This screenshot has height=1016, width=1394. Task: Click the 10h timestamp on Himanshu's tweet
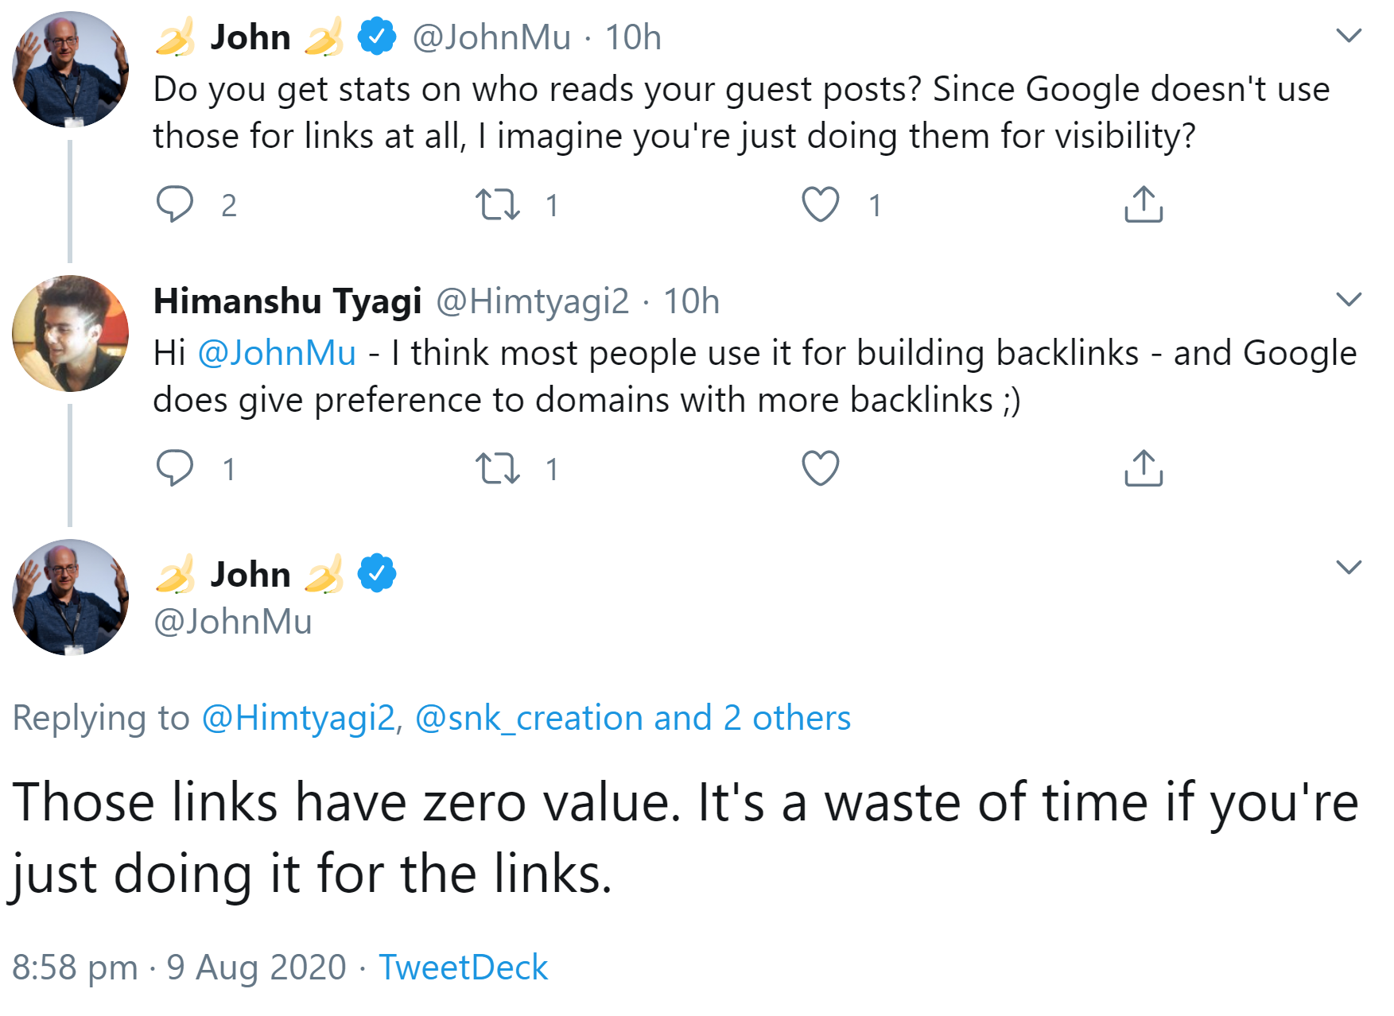(x=692, y=301)
